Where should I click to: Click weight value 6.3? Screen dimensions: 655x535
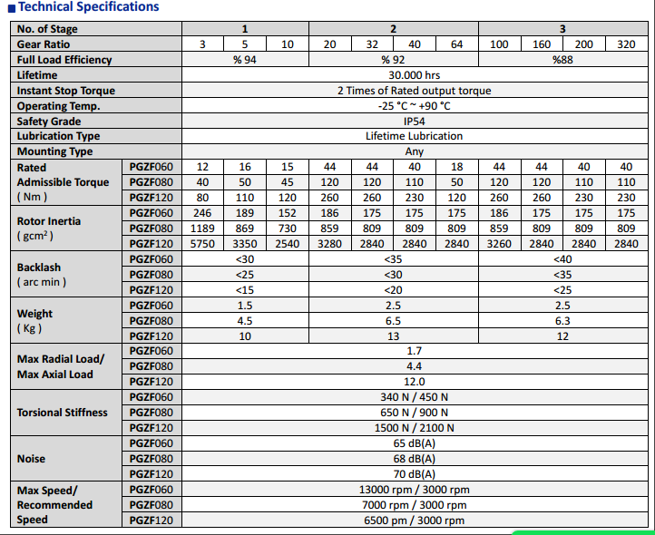(x=562, y=321)
